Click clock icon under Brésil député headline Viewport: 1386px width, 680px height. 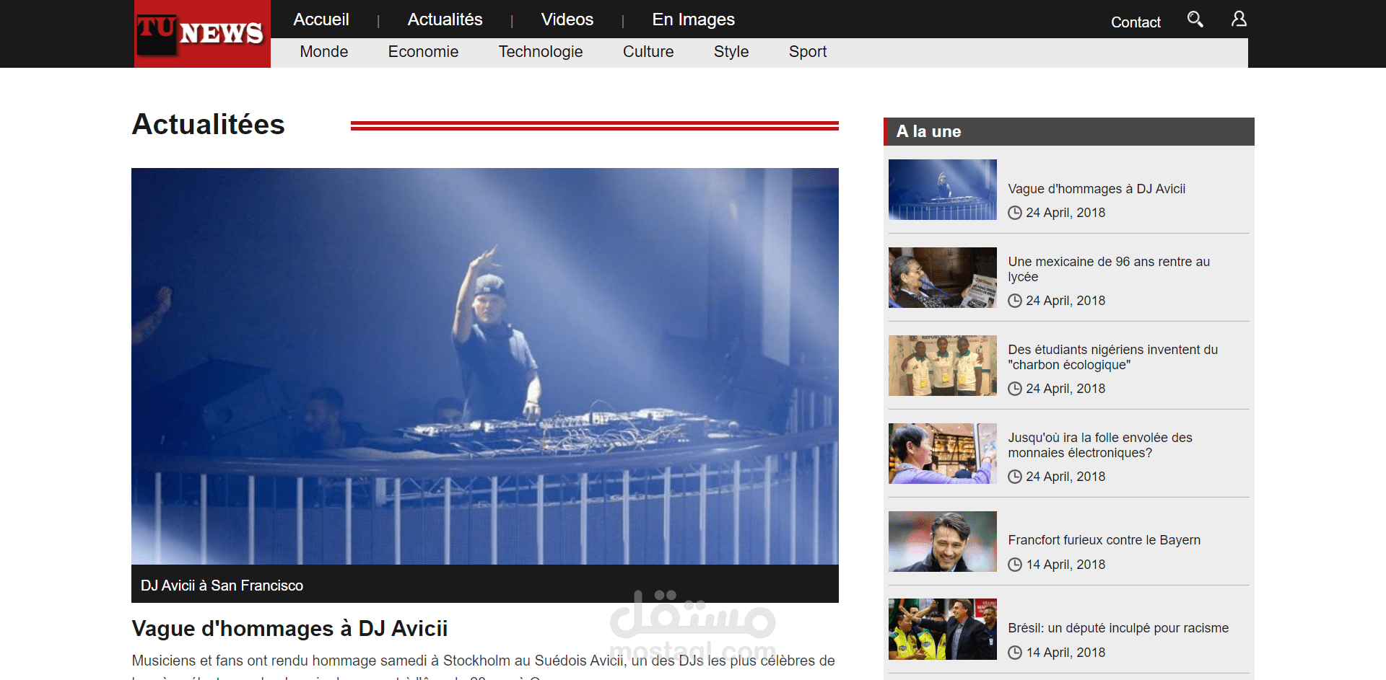(x=1015, y=653)
